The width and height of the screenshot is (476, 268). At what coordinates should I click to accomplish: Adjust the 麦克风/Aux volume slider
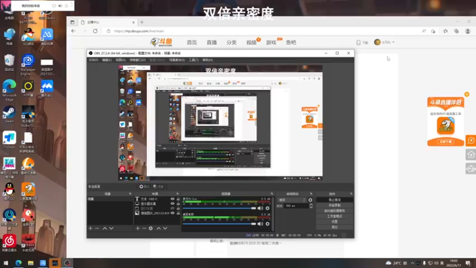pyautogui.click(x=219, y=208)
